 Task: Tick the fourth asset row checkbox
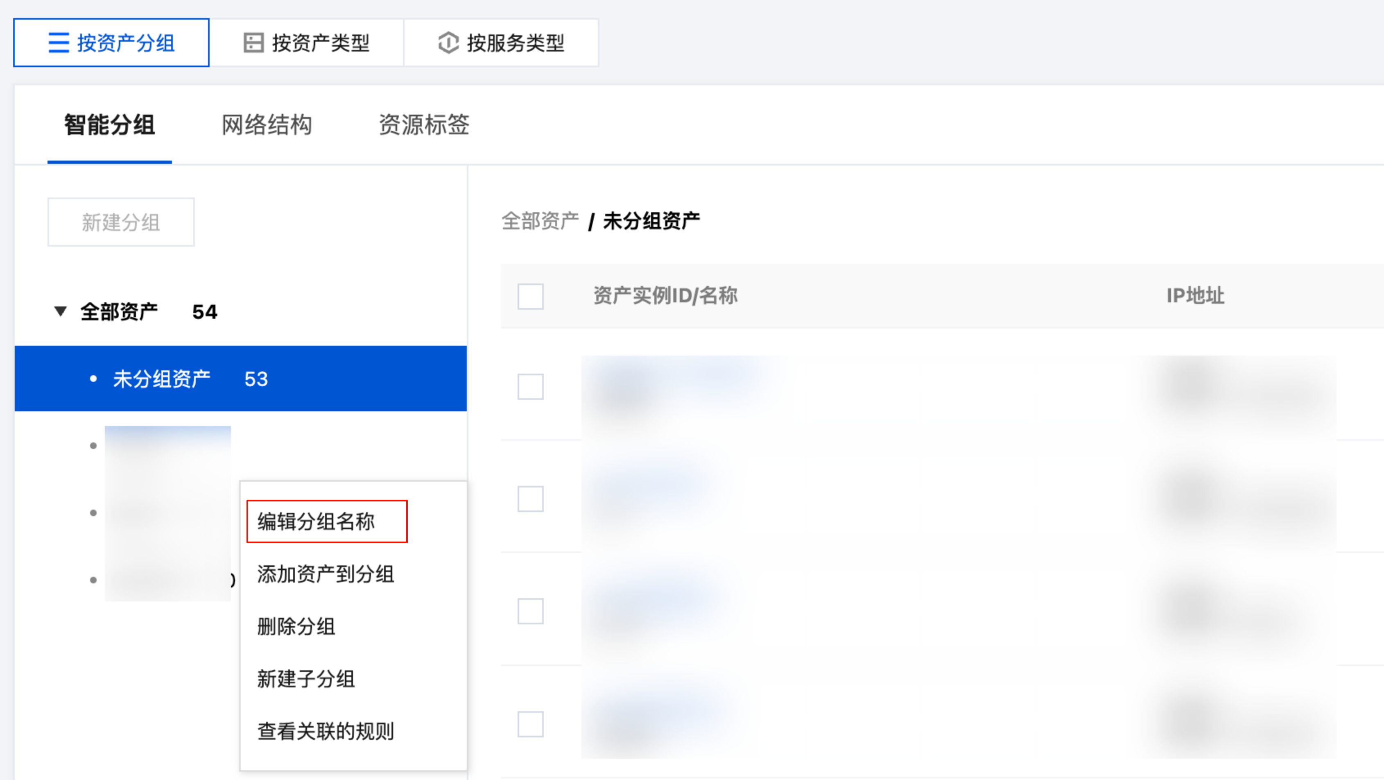pos(530,724)
